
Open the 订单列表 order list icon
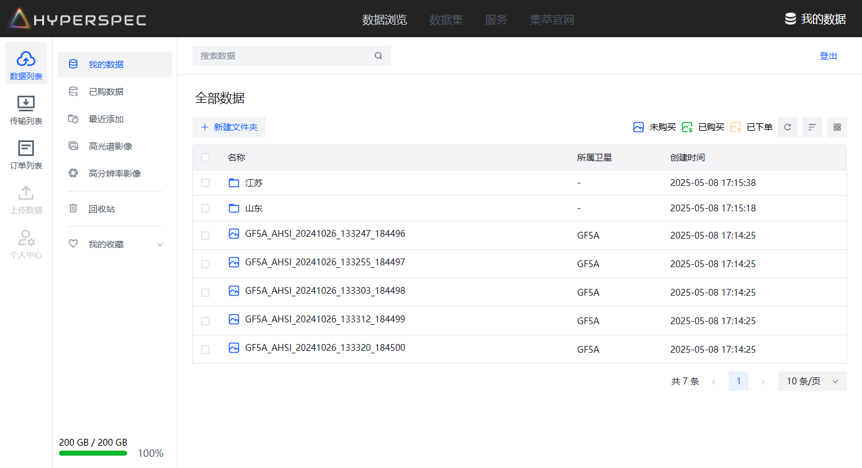[26, 149]
